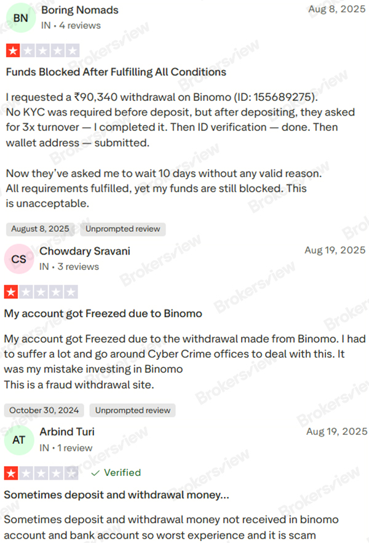Open the Chowdary Sravani reviewer name
Screen dimensions: 369x543
coord(85,251)
